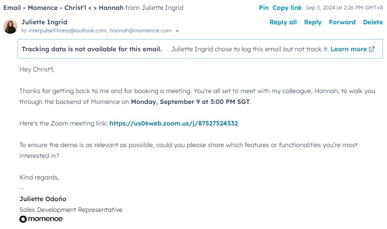Viewport: 387px width, 229px height.
Task: Forward this email
Action: [342, 22]
